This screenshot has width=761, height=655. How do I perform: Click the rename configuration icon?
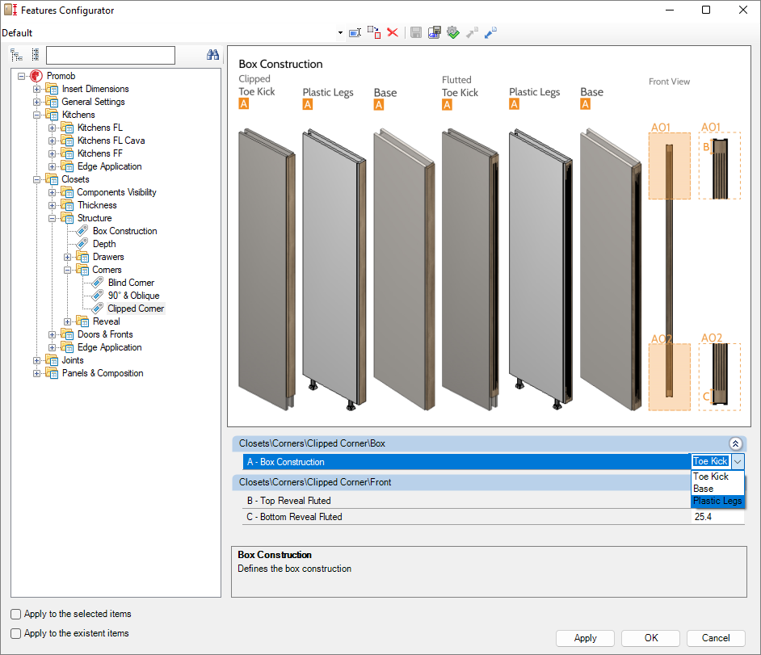point(355,33)
